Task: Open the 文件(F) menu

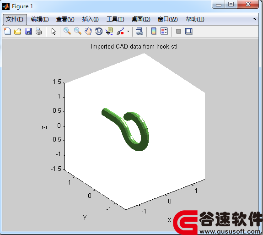Action: tap(15, 19)
